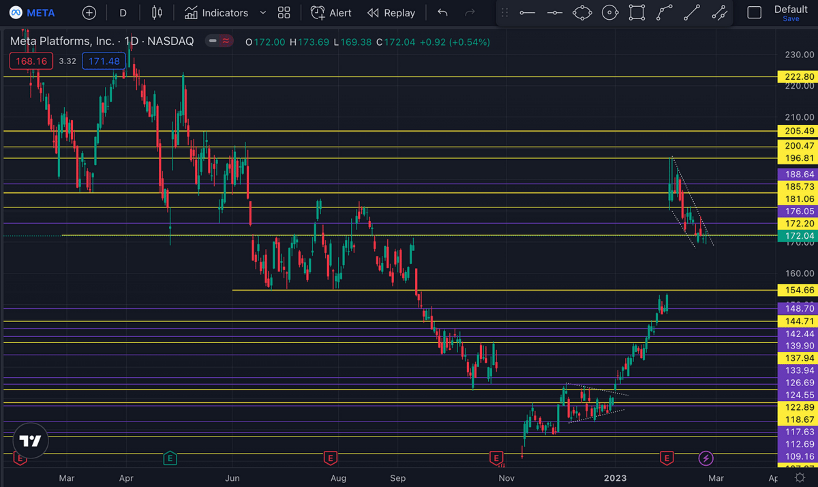Grab the drawing toolbar dotted handle
Image resolution: width=818 pixels, height=487 pixels.
click(504, 13)
